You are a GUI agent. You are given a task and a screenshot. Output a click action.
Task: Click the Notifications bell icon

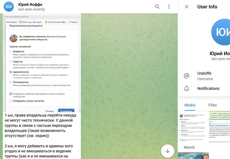[x=187, y=88]
